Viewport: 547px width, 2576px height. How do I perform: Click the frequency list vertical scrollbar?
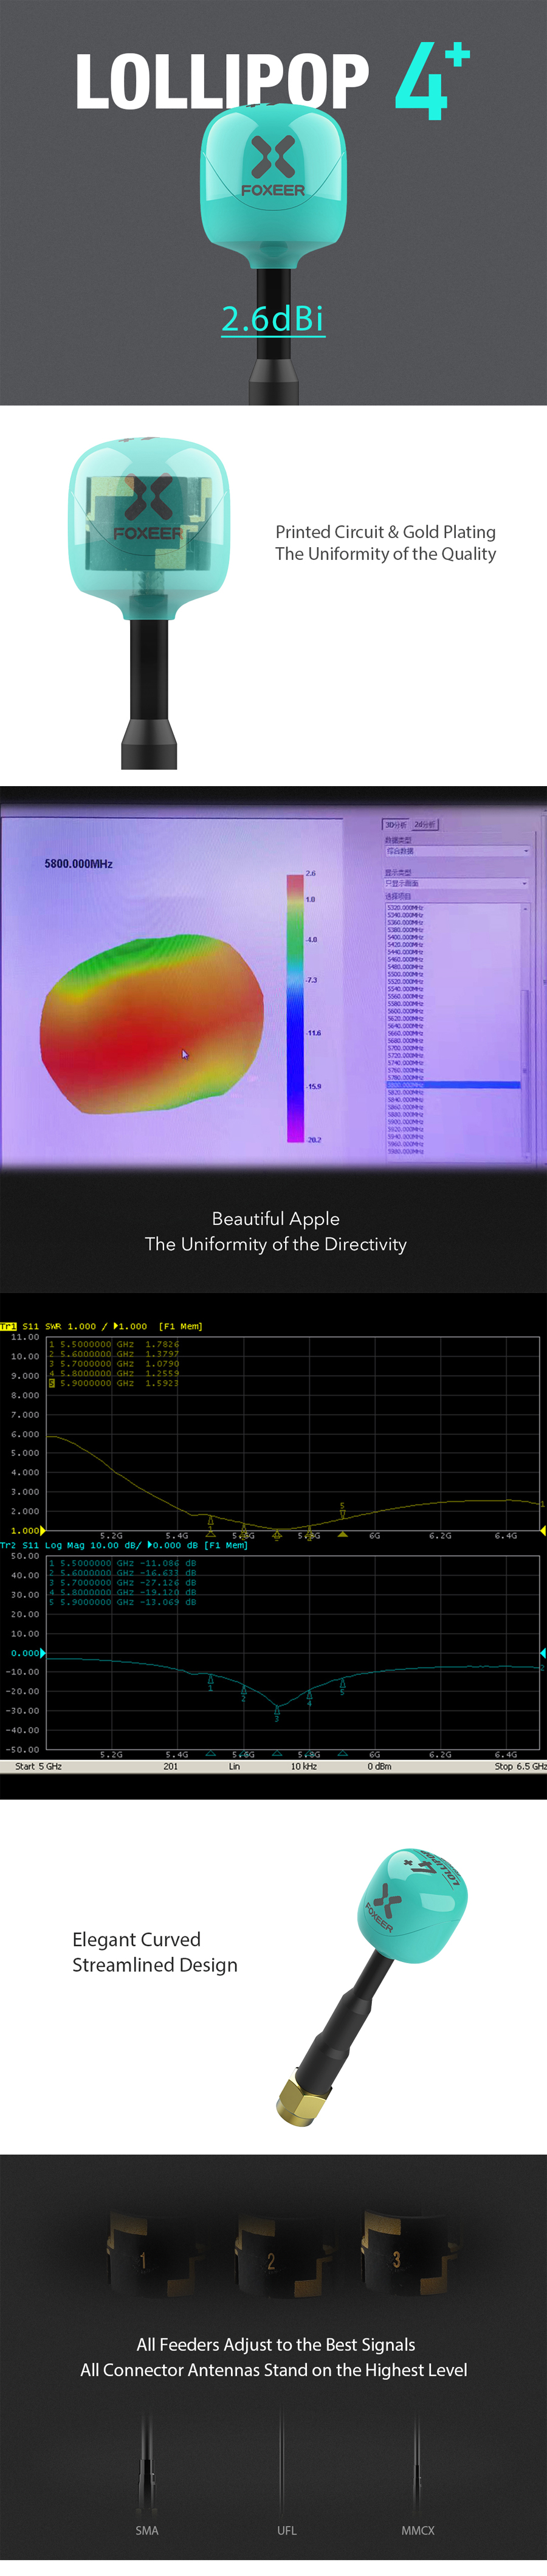point(525,1033)
